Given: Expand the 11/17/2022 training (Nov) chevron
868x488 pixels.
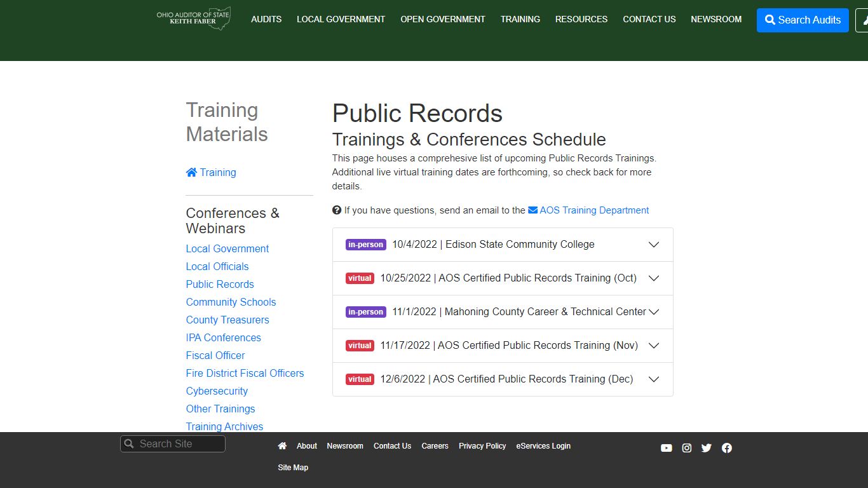Looking at the screenshot, I should (x=654, y=346).
